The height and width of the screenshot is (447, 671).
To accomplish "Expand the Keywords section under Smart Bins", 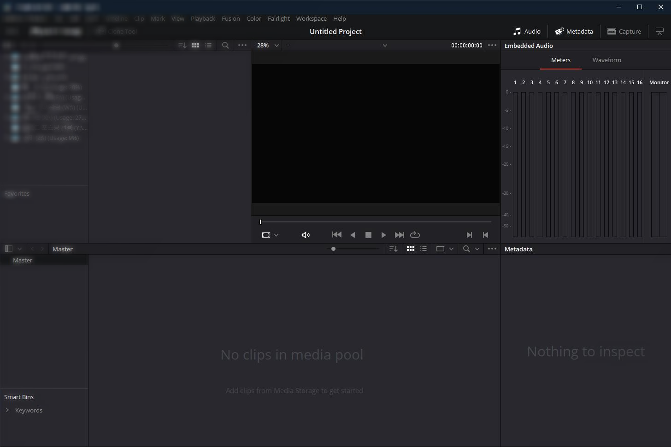I will 7,410.
